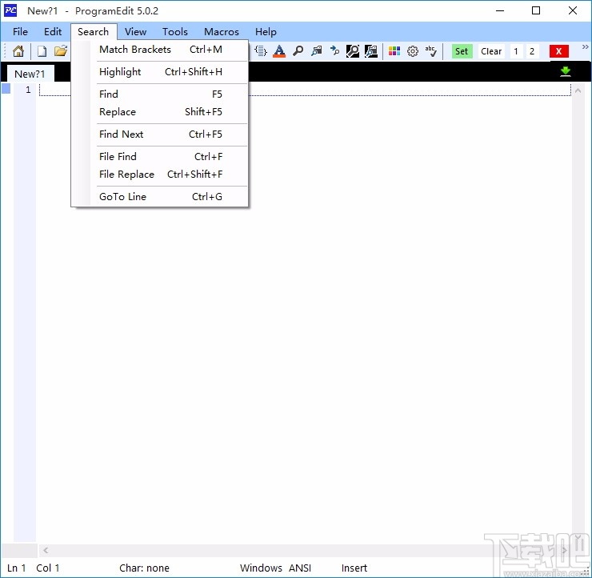Run spell check with the abc checkmark icon
The image size is (592, 578).
pyautogui.click(x=430, y=51)
